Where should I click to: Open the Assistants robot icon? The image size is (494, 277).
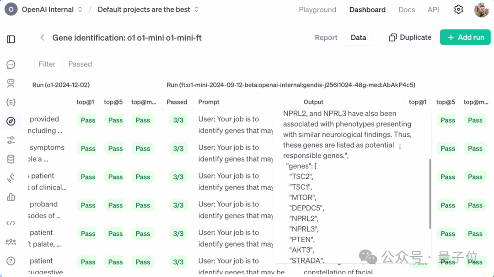point(11,84)
